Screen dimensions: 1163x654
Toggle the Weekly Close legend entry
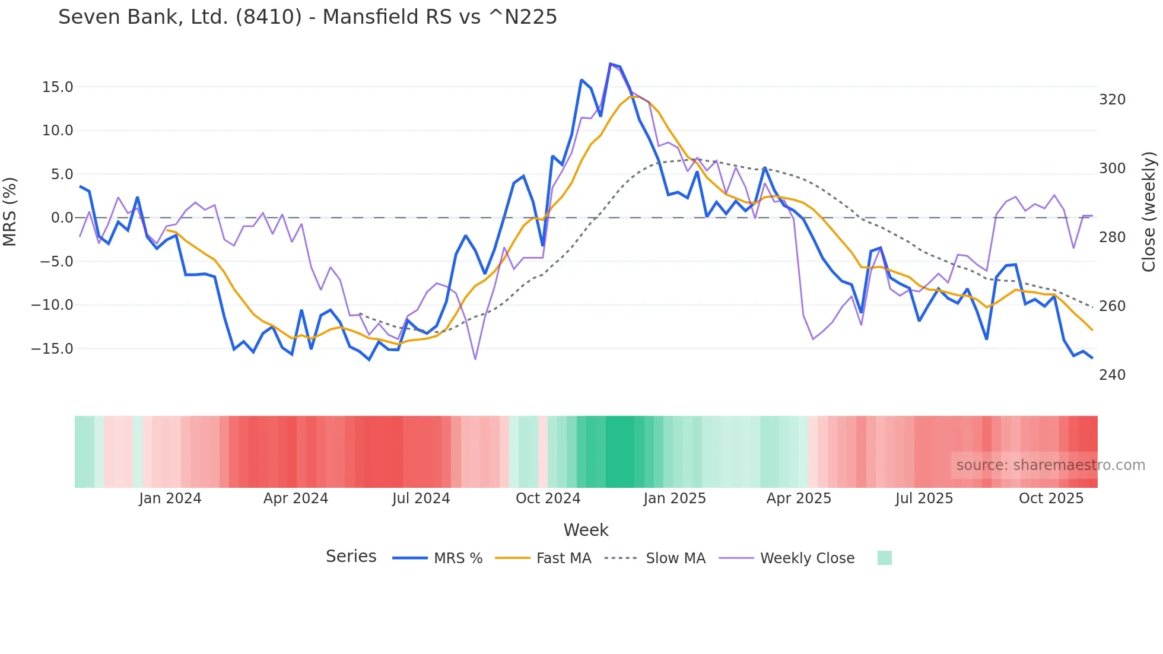[787, 558]
